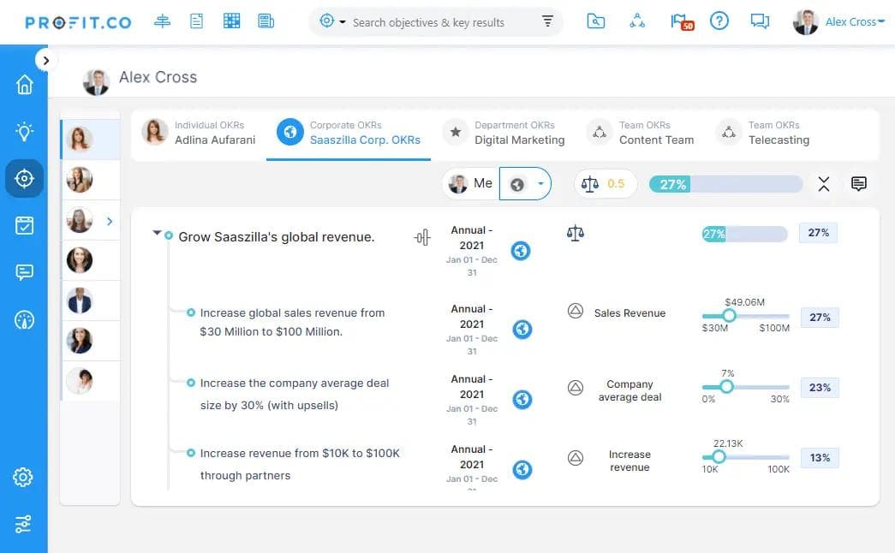
Task: Open the tasks checklist icon in the sidebar
Action: tap(23, 225)
